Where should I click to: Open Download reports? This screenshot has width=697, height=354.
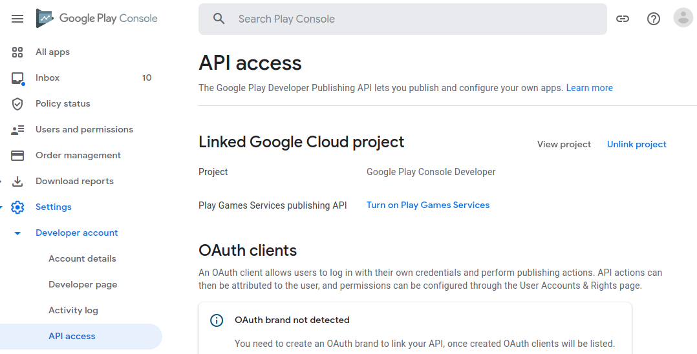click(x=75, y=182)
